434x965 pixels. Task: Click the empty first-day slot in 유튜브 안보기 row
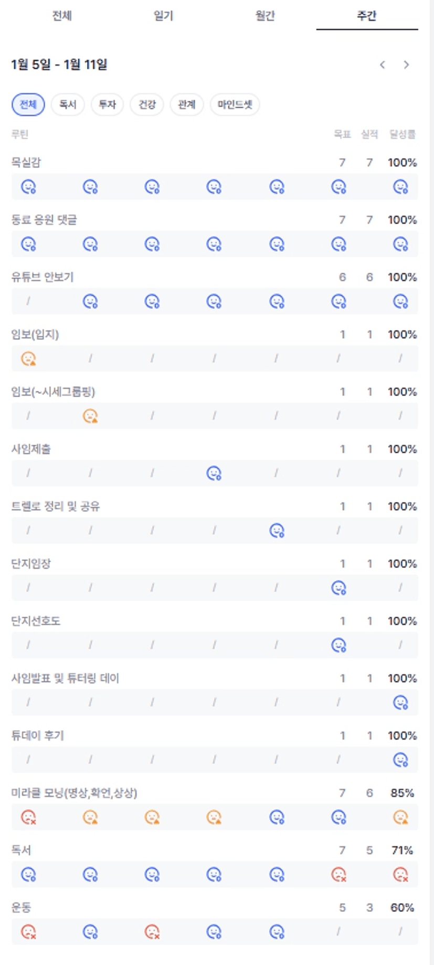(x=28, y=301)
